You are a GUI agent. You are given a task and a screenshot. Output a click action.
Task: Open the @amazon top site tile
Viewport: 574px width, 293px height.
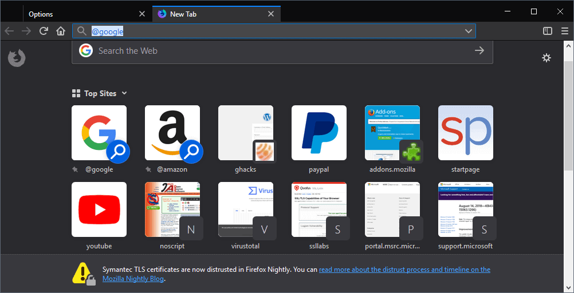click(x=172, y=133)
